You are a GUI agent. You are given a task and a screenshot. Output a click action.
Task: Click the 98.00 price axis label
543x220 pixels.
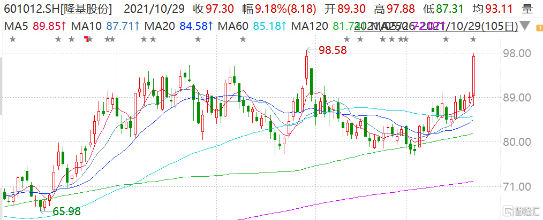pos(517,53)
